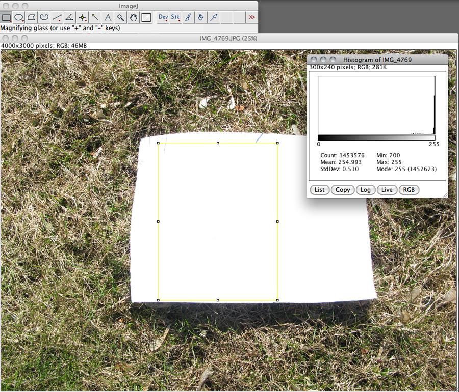This screenshot has height=392, width=459.
Task: Click the RGB button in Histogram window
Action: coord(409,190)
